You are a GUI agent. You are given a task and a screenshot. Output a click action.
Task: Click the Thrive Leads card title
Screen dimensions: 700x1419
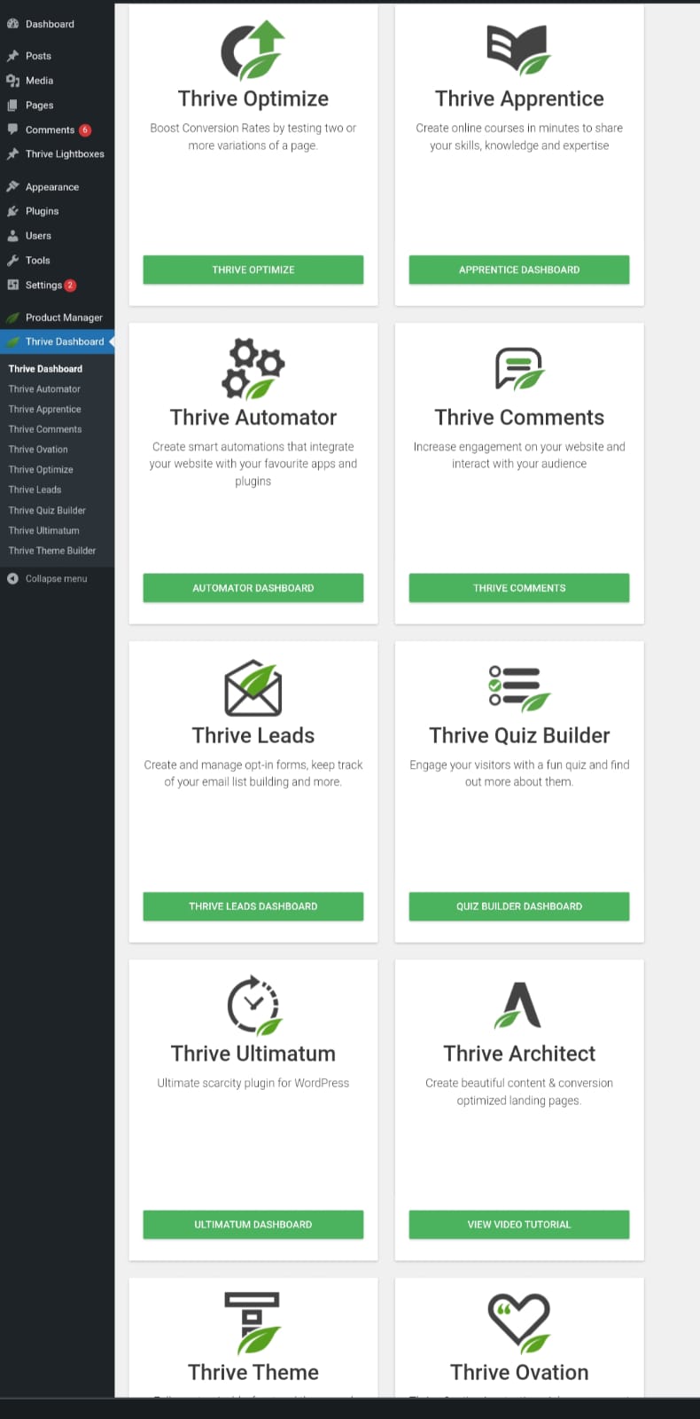253,735
